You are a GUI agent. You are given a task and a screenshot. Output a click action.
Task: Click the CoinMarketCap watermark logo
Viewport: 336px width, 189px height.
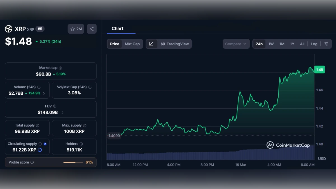pos(270,145)
